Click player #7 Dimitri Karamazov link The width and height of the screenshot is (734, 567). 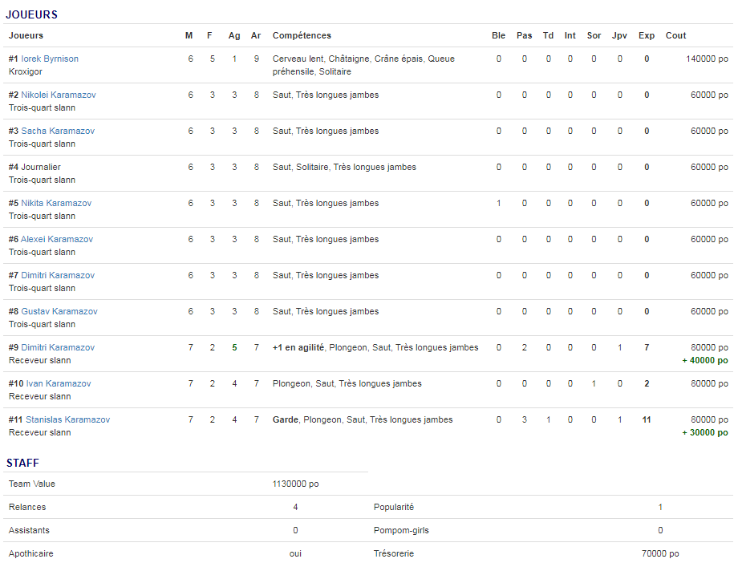click(x=58, y=275)
